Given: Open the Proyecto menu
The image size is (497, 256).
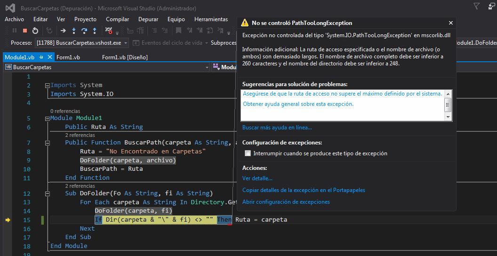Looking at the screenshot, I should [x=85, y=19].
